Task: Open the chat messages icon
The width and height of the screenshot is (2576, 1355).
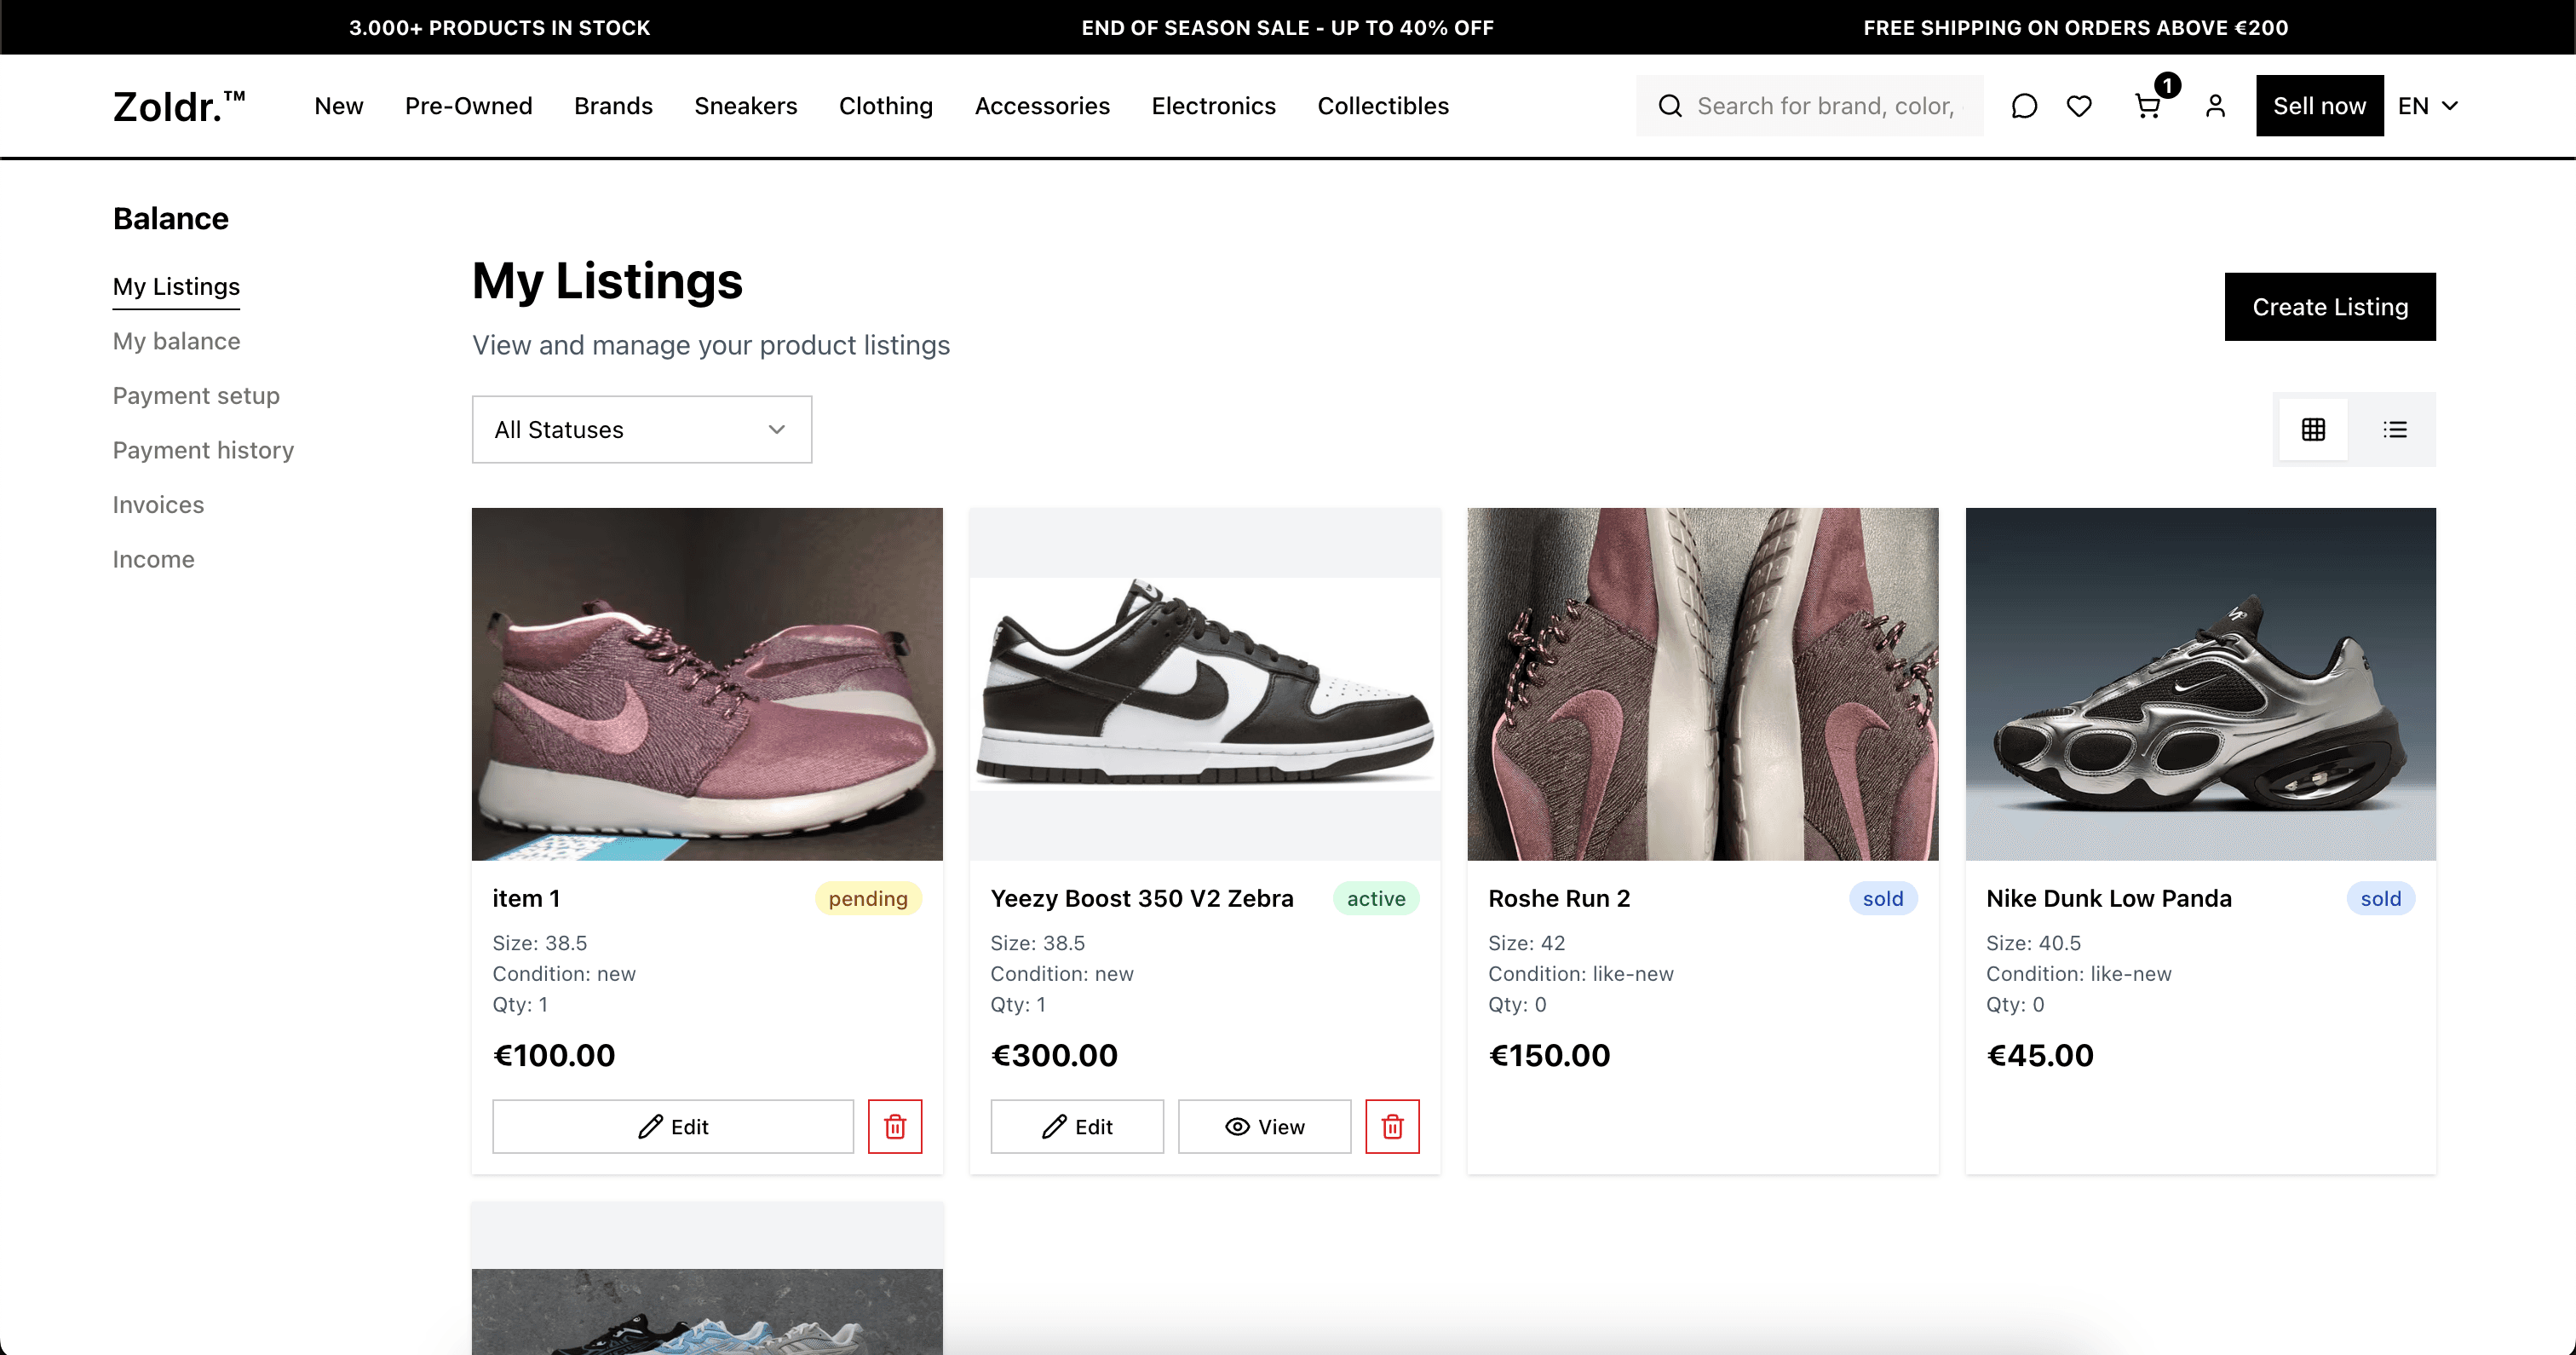Action: click(x=2024, y=105)
